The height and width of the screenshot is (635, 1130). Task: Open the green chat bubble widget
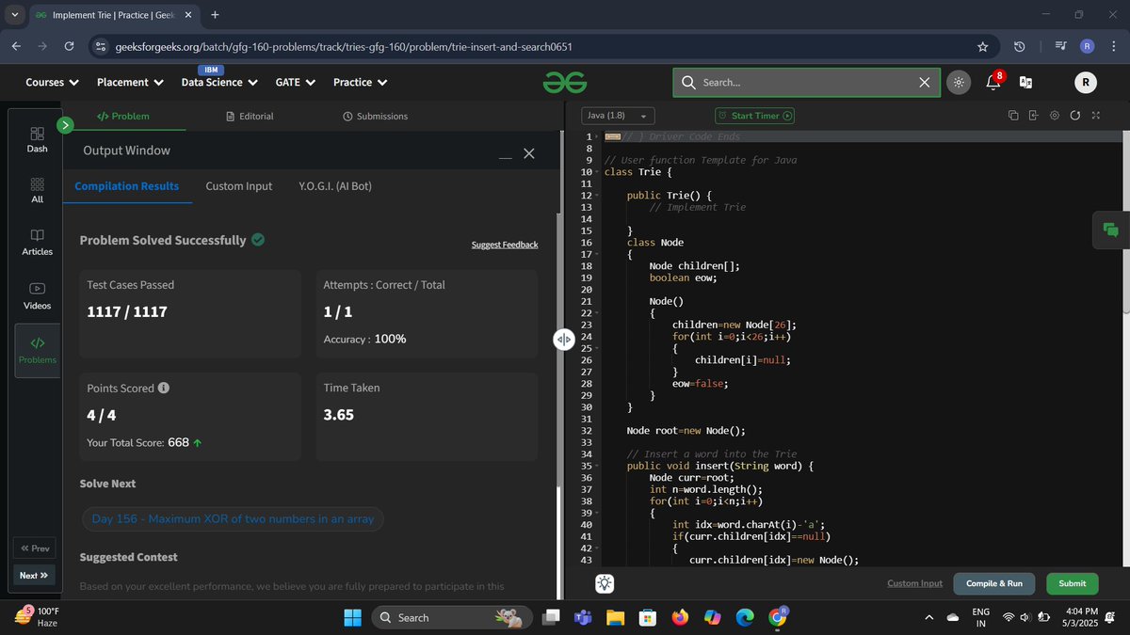point(1110,230)
